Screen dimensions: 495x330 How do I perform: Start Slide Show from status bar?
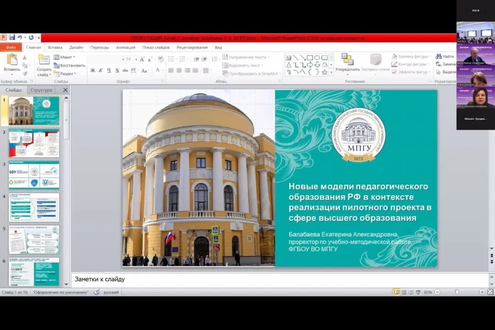pos(418,292)
